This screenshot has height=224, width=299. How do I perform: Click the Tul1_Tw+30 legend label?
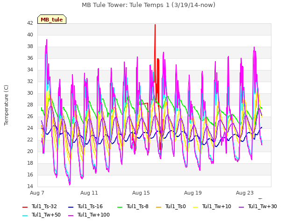click(x=263, y=206)
